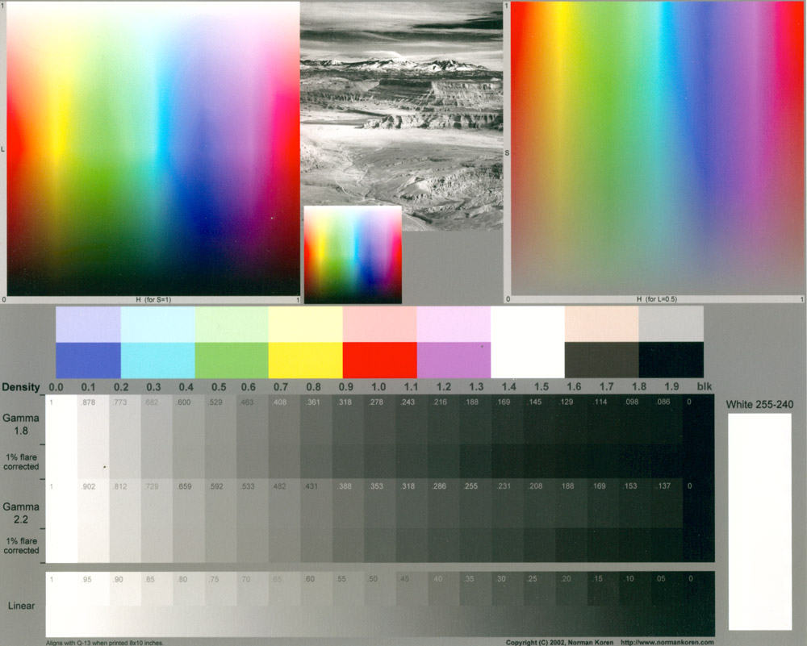Click the 'blk' column heading
807x646 pixels.
coord(705,387)
